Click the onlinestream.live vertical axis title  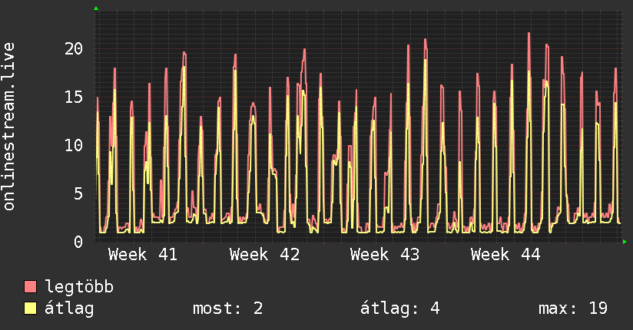[x=8, y=127]
